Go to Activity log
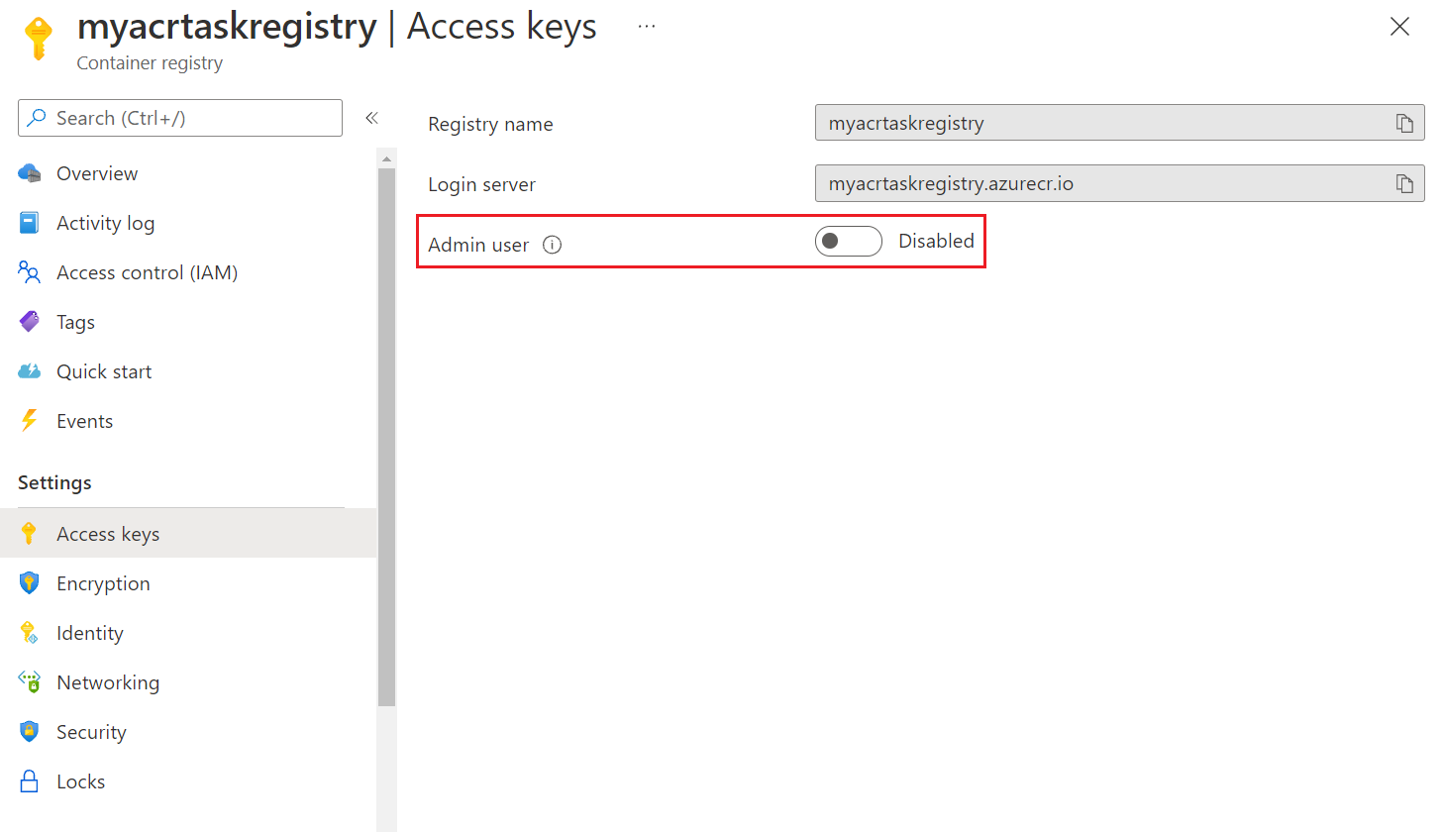Image resolution: width=1443 pixels, height=832 pixels. click(105, 223)
